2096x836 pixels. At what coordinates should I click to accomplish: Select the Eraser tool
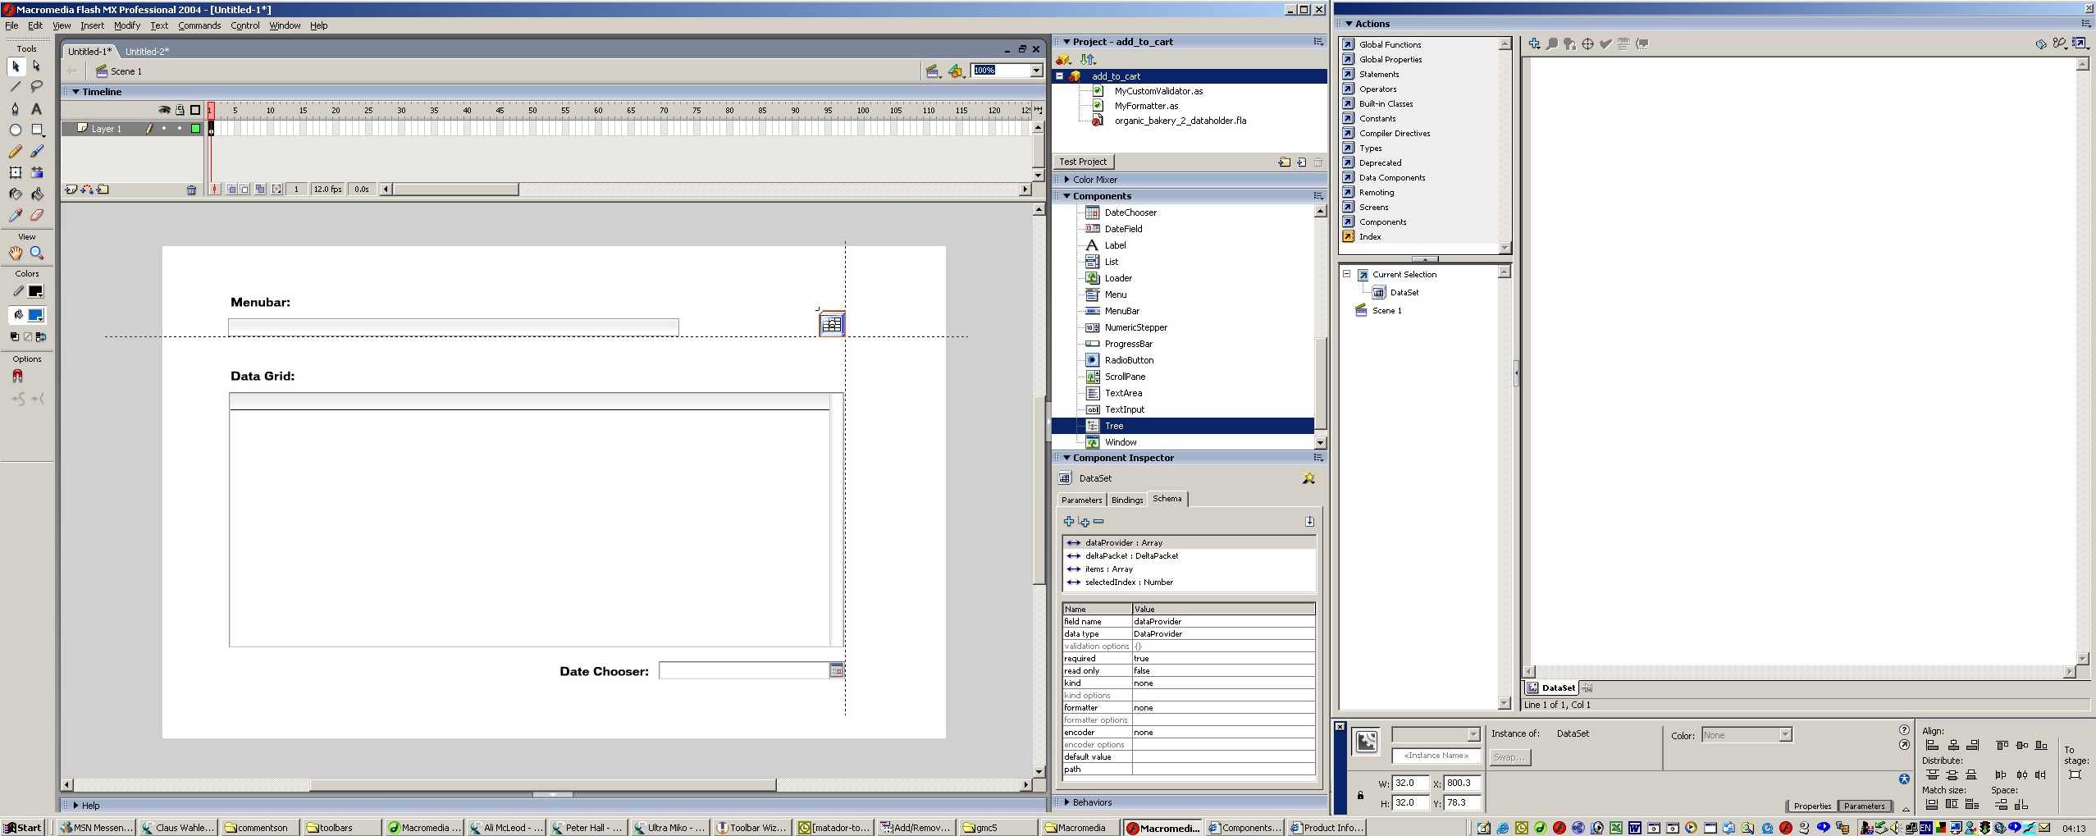click(x=37, y=215)
